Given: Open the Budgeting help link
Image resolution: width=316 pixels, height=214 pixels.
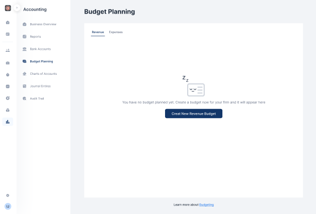Looking at the screenshot, I should [206, 204].
